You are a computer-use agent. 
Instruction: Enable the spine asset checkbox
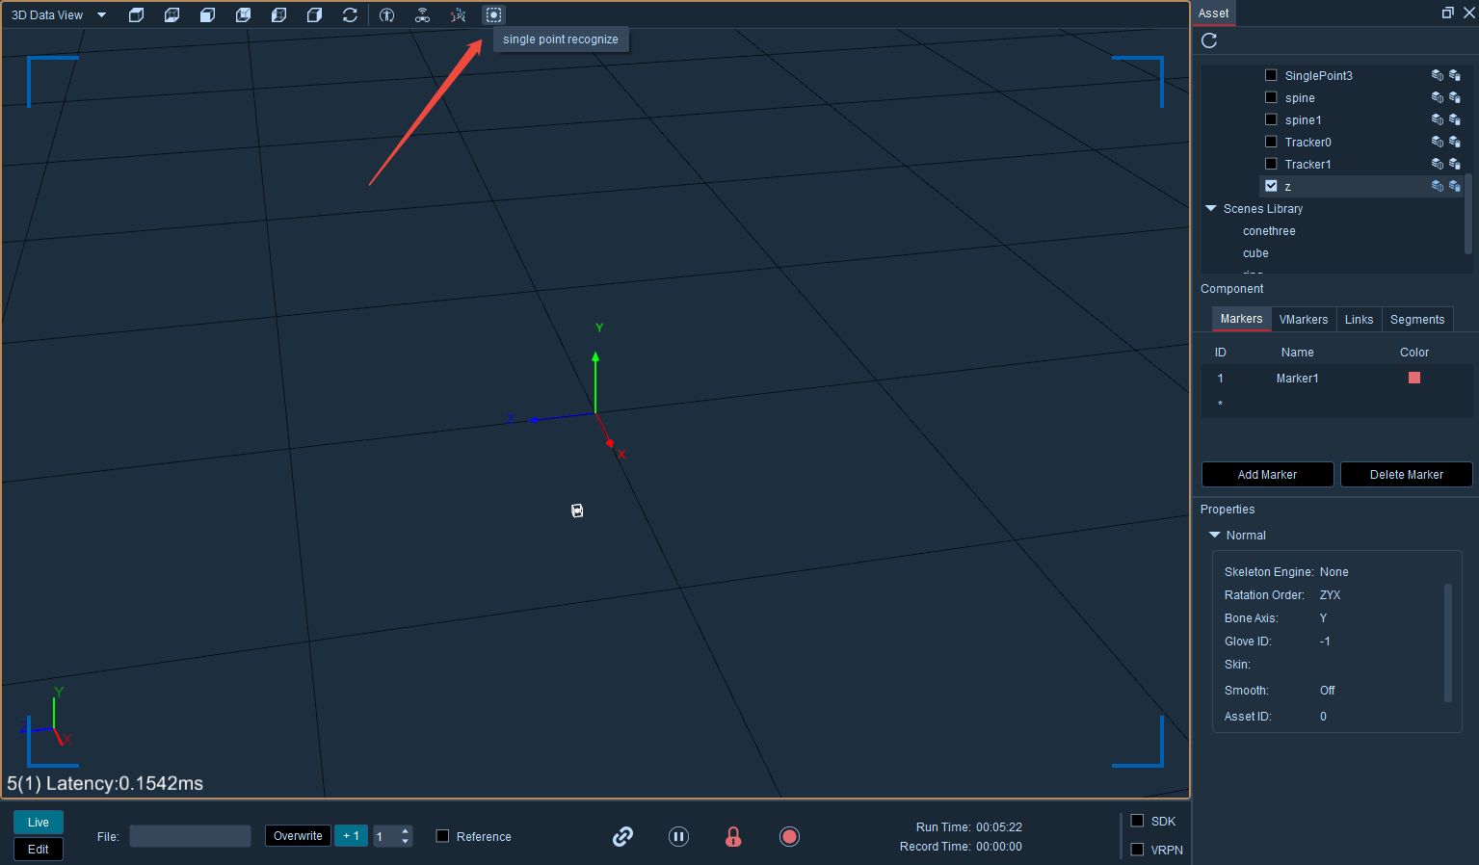(1271, 97)
